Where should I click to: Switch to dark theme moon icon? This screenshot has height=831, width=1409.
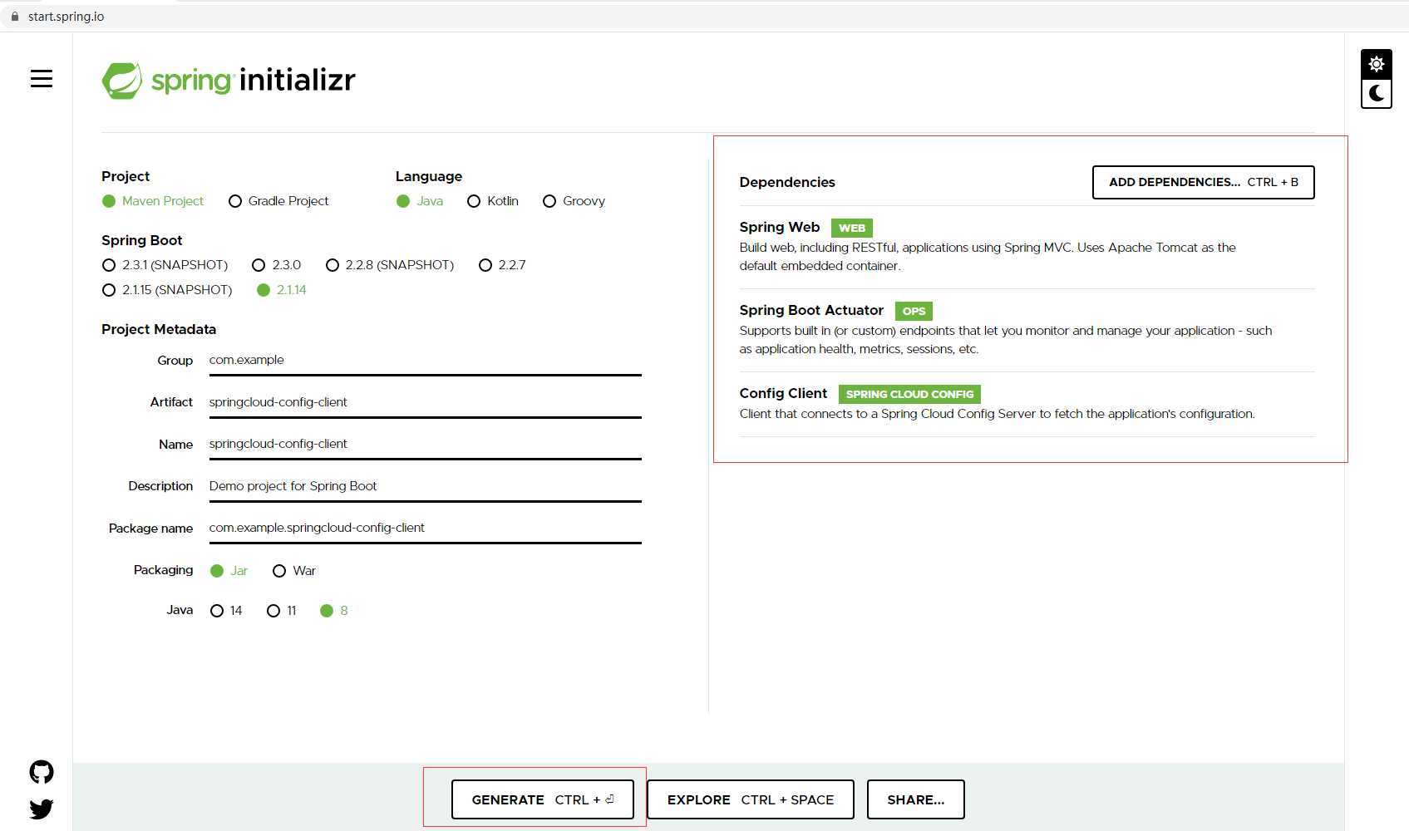coord(1377,93)
